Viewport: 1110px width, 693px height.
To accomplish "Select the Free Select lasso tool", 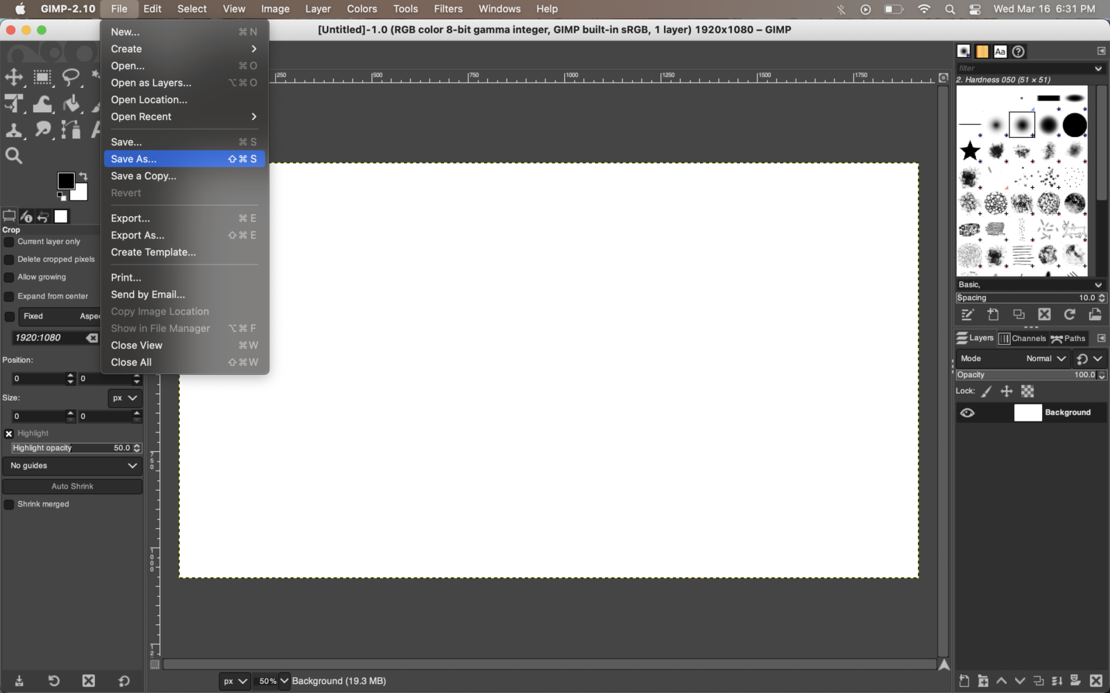I will pyautogui.click(x=71, y=78).
